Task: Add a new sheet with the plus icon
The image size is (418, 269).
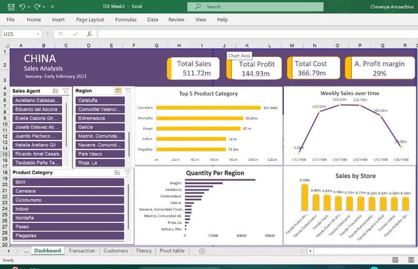Action: [202, 251]
